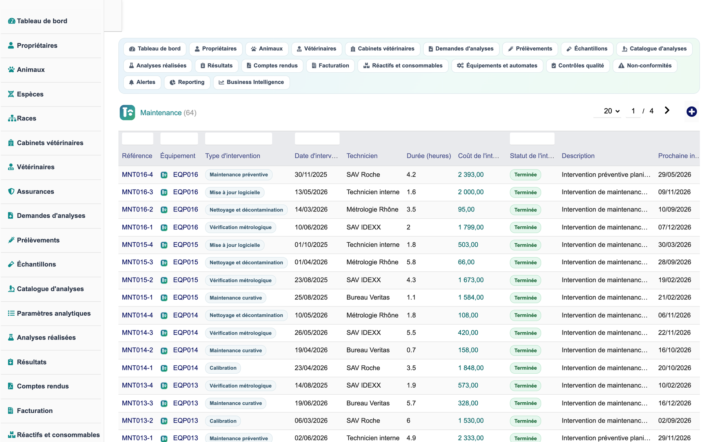Click sidebar Réactifs et consommables boxes icon
Screen dimensions: 715x442
12,435
